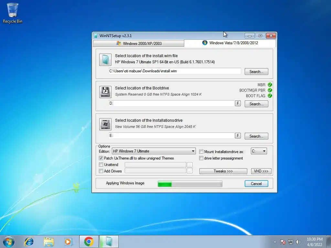Check drive letter preassignment option
331x248 pixels.
point(201,158)
